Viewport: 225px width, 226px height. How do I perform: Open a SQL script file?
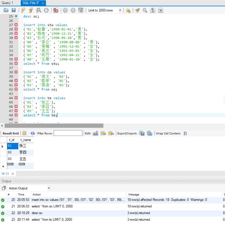6,11
